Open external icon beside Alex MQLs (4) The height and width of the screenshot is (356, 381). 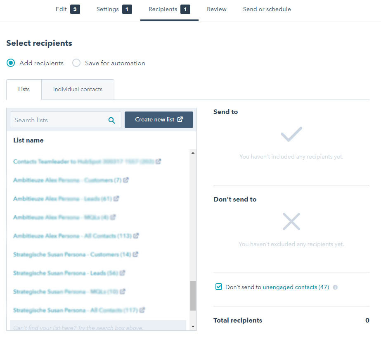point(113,217)
